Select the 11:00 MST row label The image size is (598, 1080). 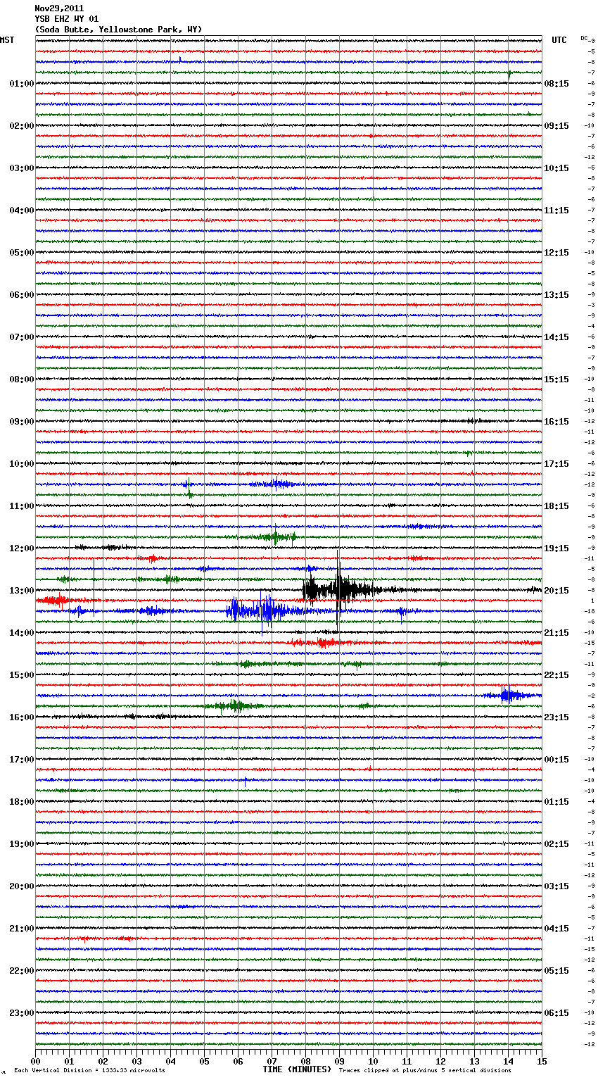(x=22, y=506)
